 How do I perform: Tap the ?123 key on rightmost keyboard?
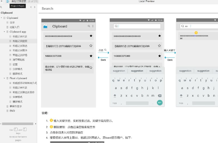(x=181, y=103)
